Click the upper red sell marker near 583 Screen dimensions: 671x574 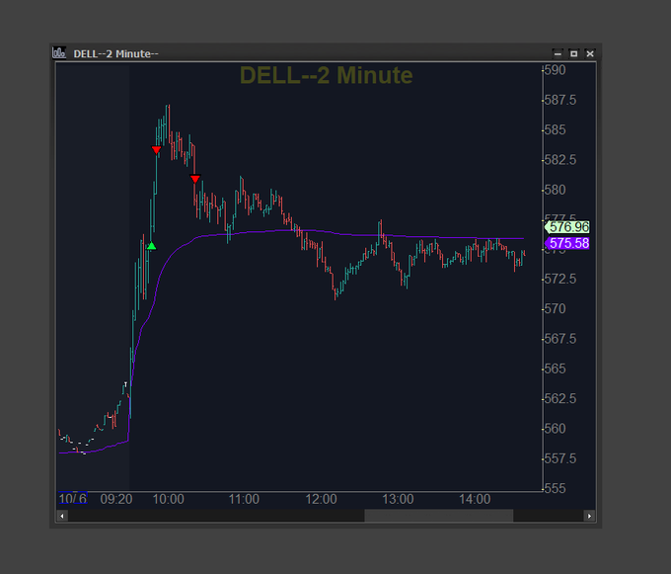point(156,150)
